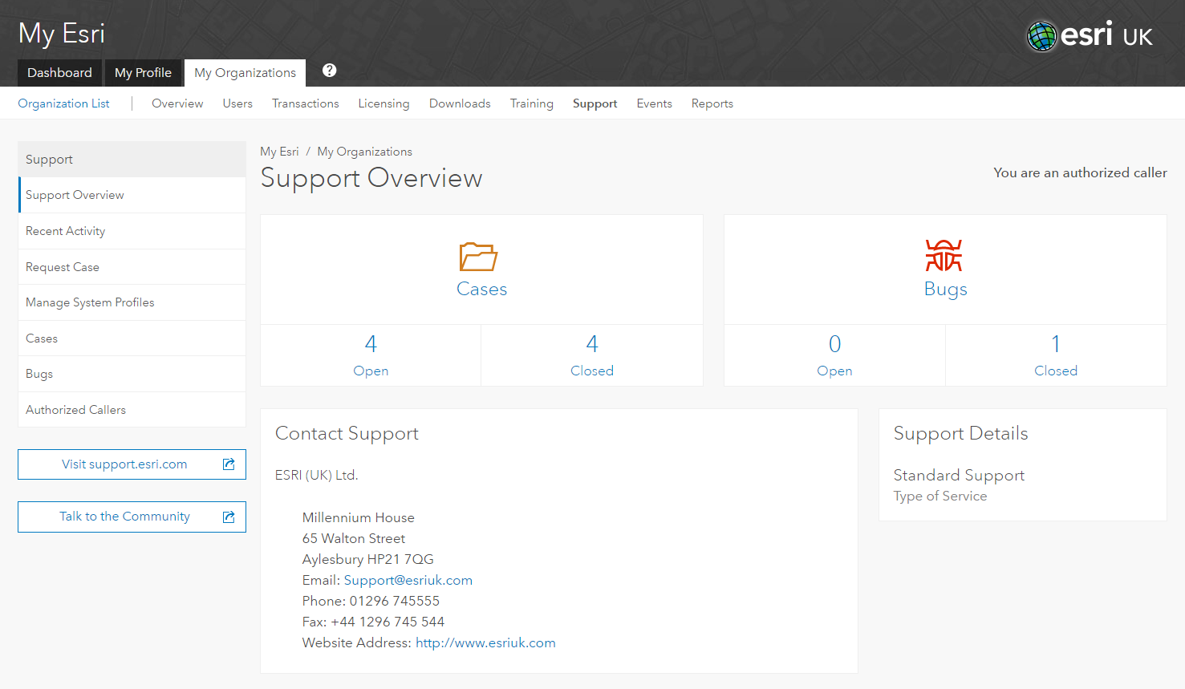Screen dimensions: 1185x689
Task: Open Cases in the sidebar
Action: (x=132, y=338)
